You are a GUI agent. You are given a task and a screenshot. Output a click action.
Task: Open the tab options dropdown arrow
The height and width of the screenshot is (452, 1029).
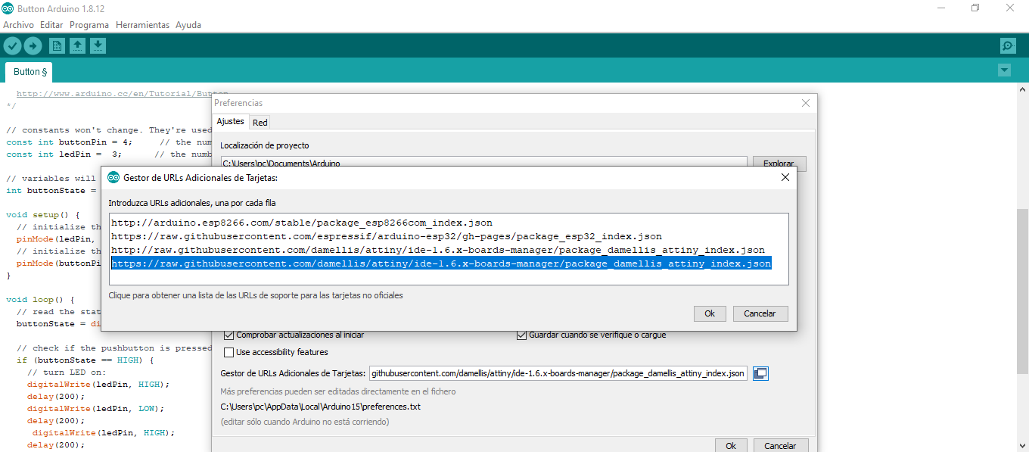[x=1004, y=70]
